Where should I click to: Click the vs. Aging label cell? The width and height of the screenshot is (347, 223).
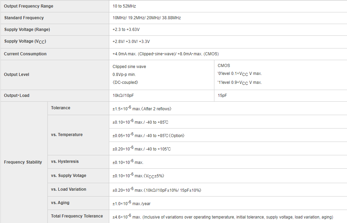(60, 203)
